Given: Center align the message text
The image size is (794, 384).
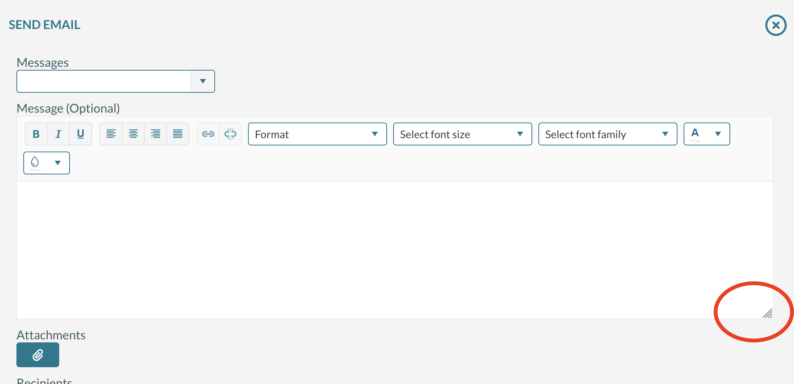Looking at the screenshot, I should click(x=133, y=134).
